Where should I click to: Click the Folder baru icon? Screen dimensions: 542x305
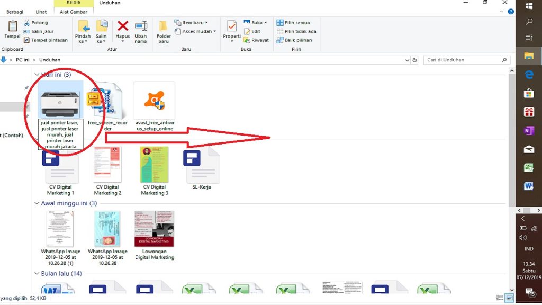pos(164,26)
